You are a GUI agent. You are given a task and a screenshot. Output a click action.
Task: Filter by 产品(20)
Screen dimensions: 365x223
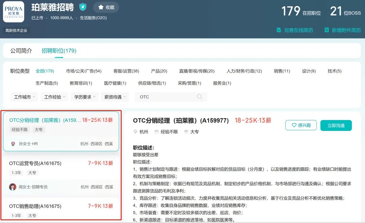tap(159, 71)
